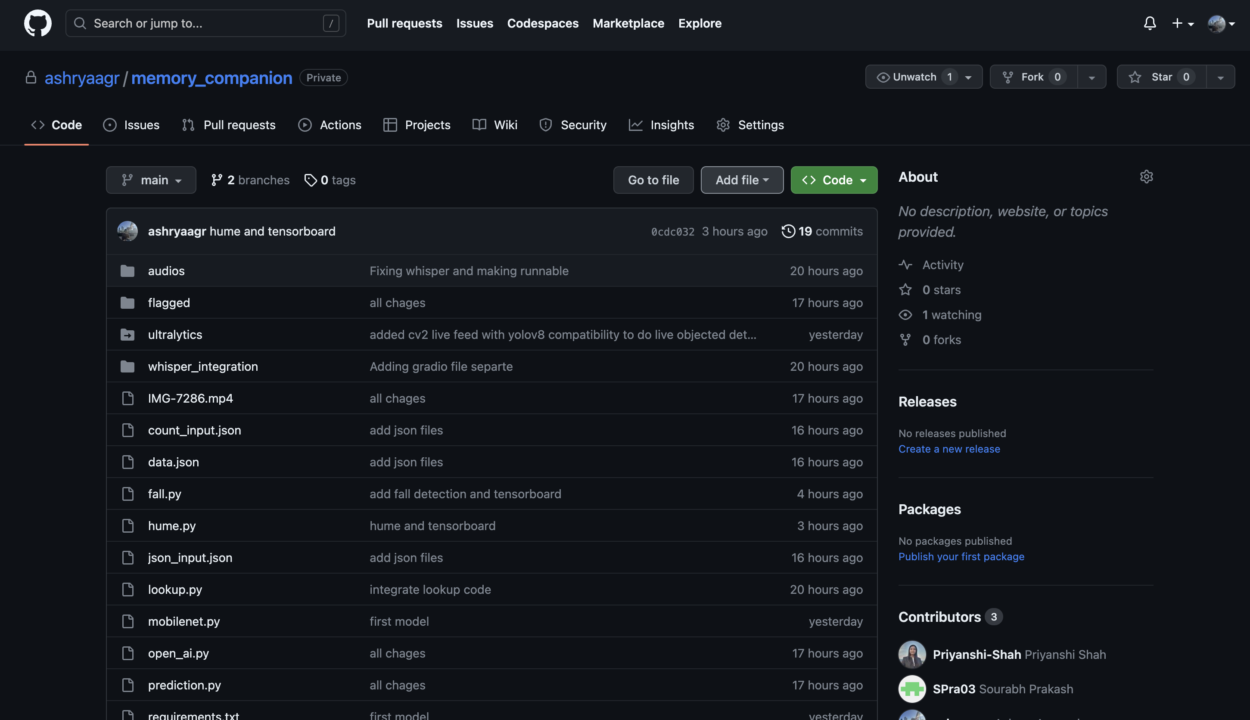Toggle Unwatch for the repository
The image size is (1250, 720).
[x=914, y=77]
